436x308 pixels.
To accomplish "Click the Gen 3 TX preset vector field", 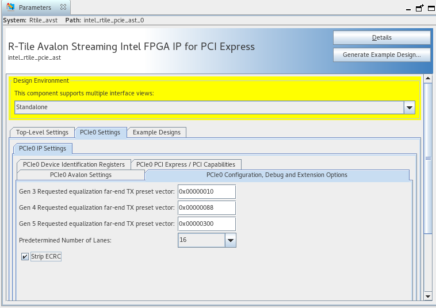I will tap(207, 191).
